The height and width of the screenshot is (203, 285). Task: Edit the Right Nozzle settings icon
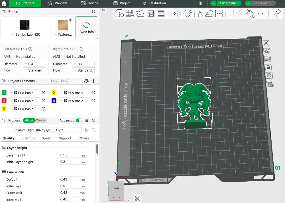pos(82,49)
